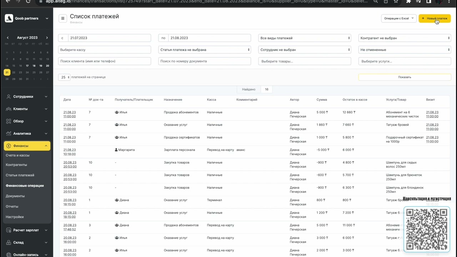Click the Финансы coin icon in sidebar
Image resolution: width=457 pixels, height=257 pixels.
click(9, 146)
